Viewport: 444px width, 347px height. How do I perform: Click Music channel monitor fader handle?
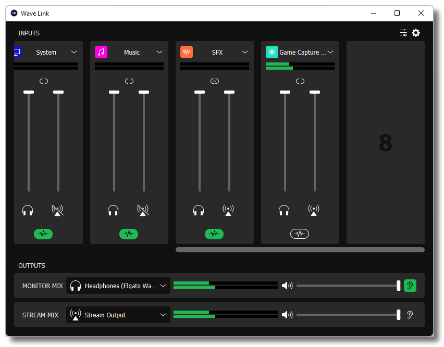tap(114, 92)
